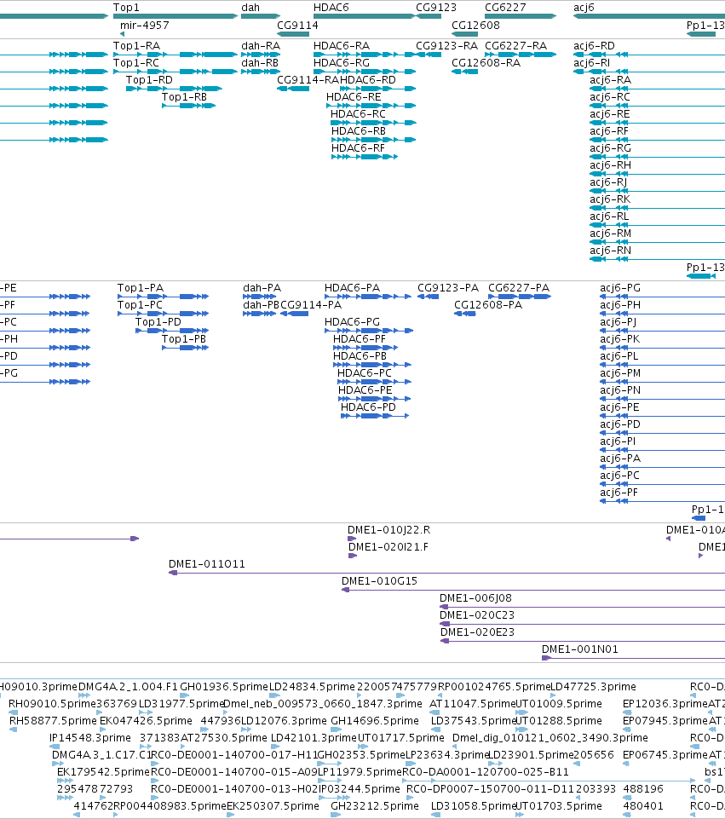This screenshot has height=819, width=725.
Task: Click the CG9114 gene bar
Action: point(293,34)
